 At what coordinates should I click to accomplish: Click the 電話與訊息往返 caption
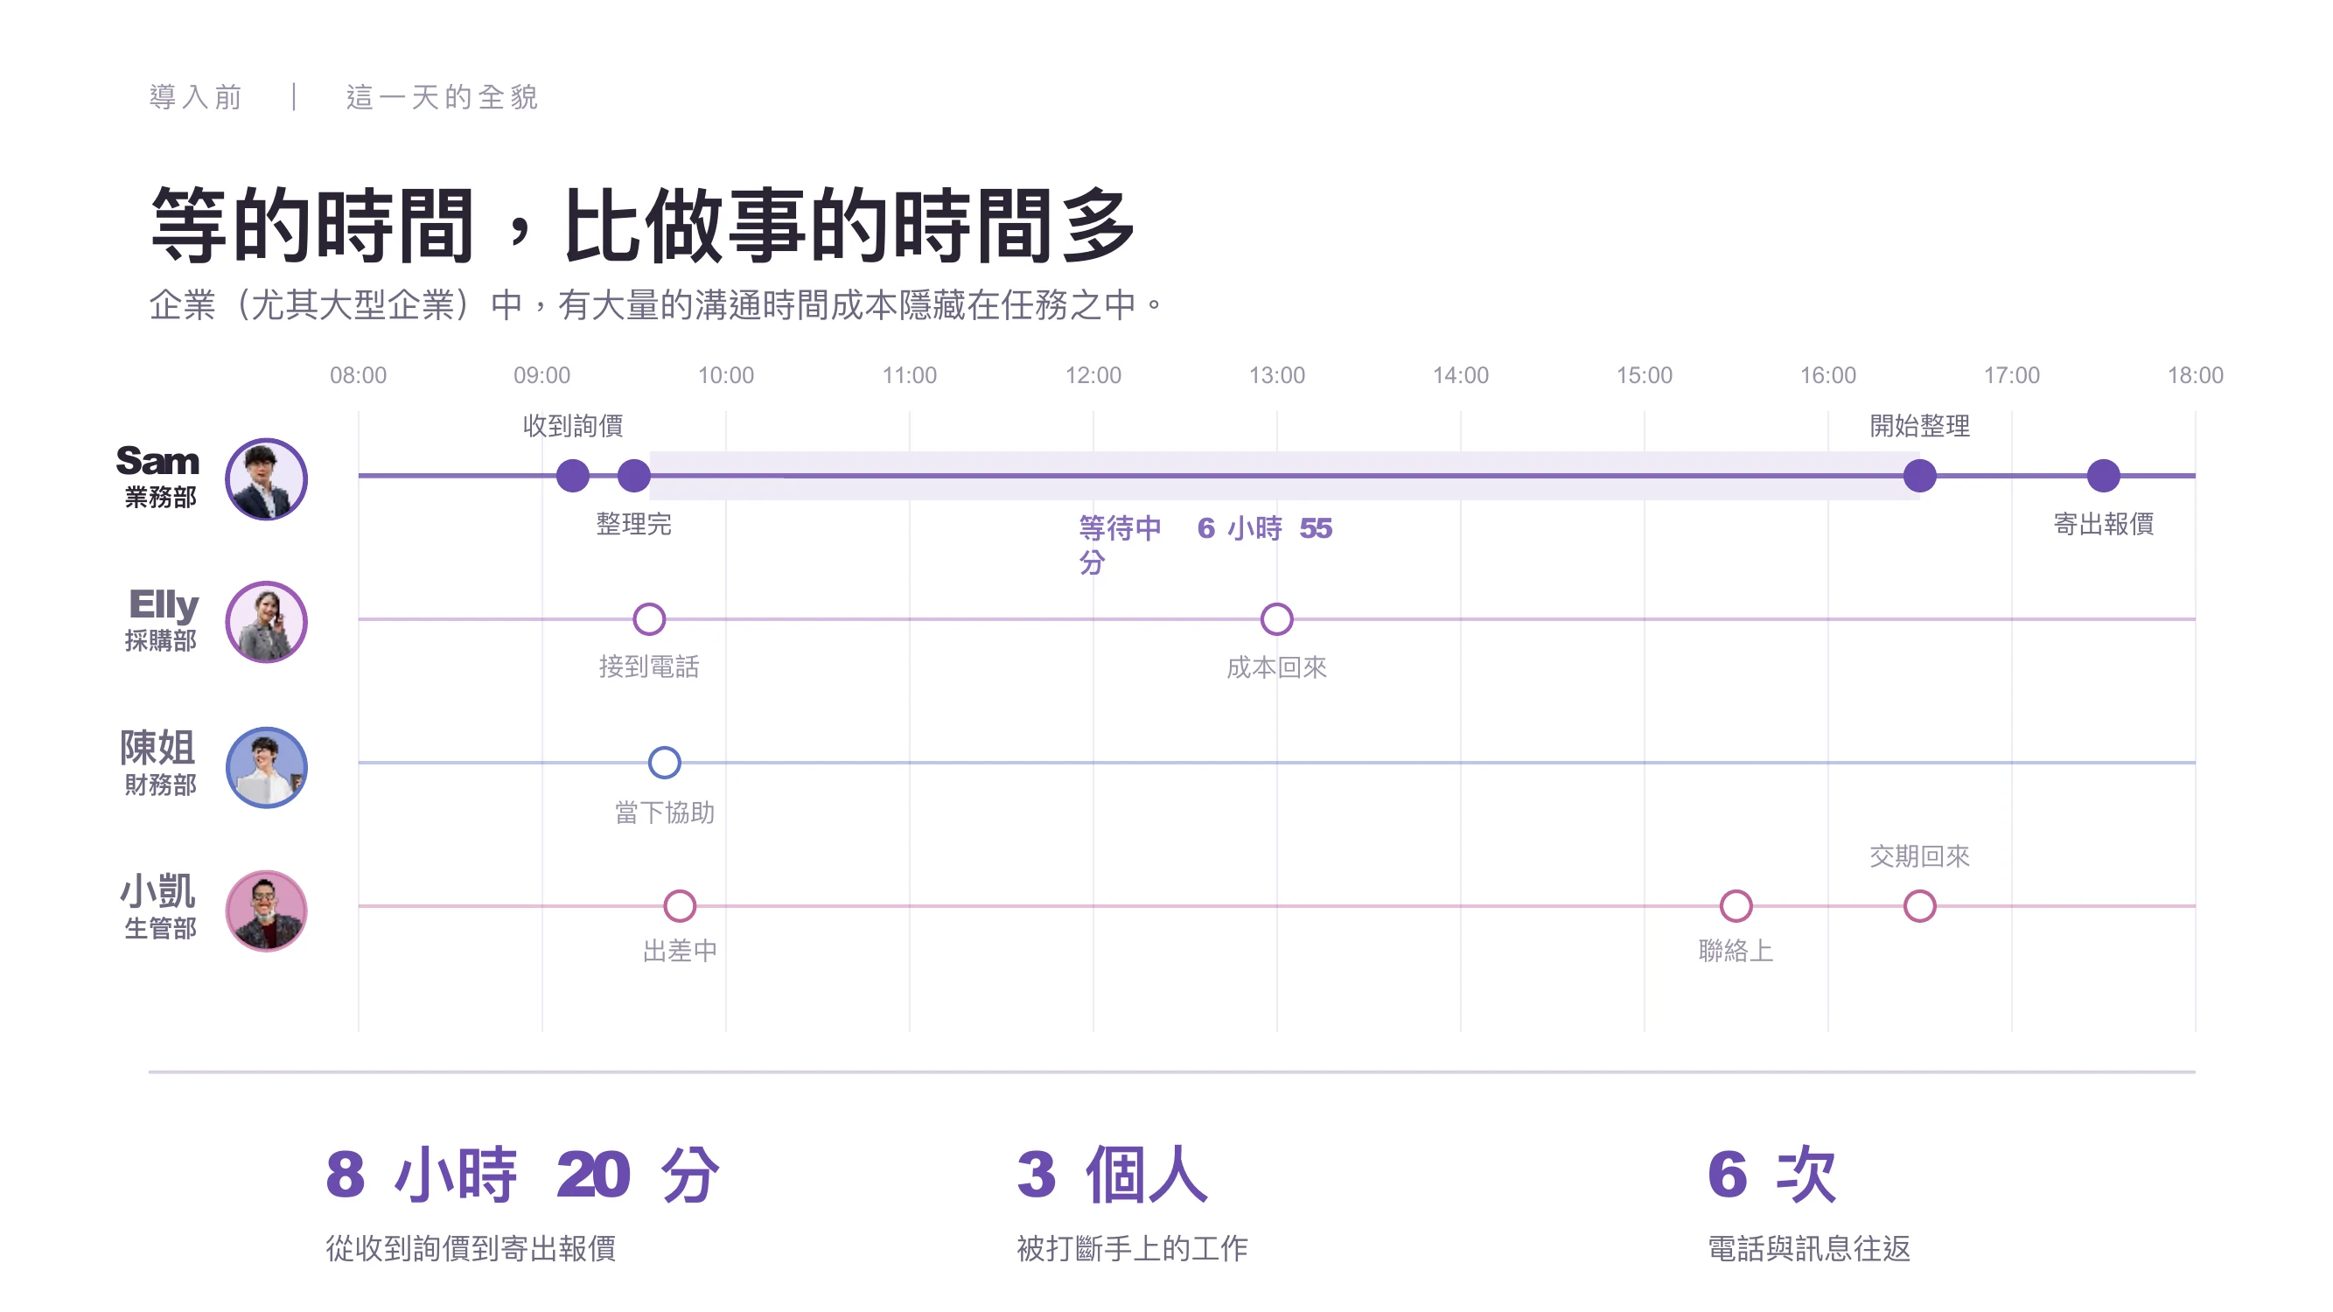[1809, 1249]
